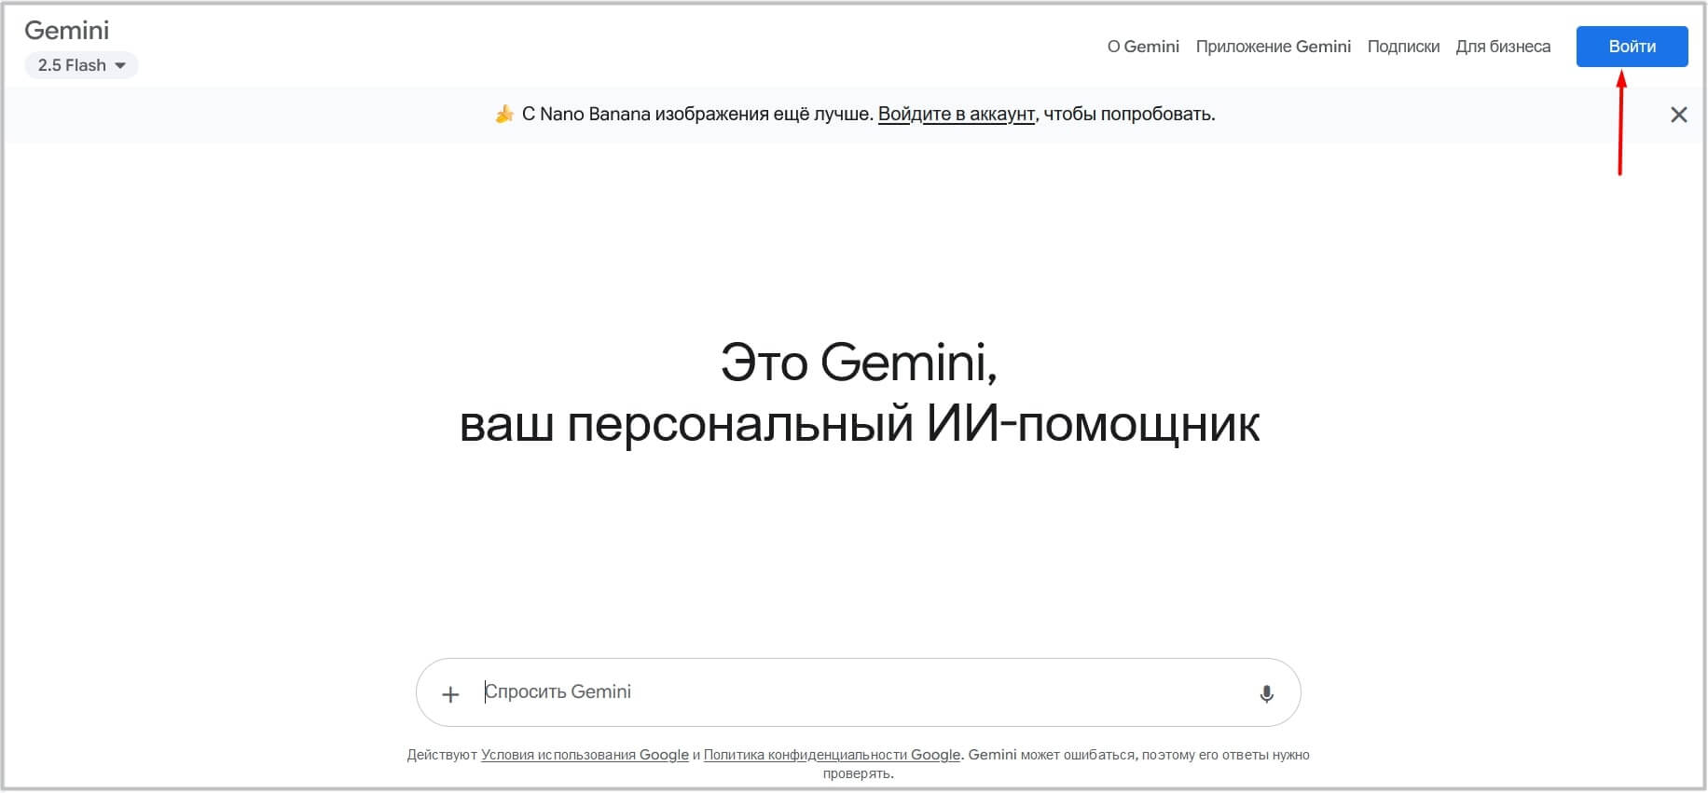
Task: Open the О Gemini menu link
Action: 1143,47
